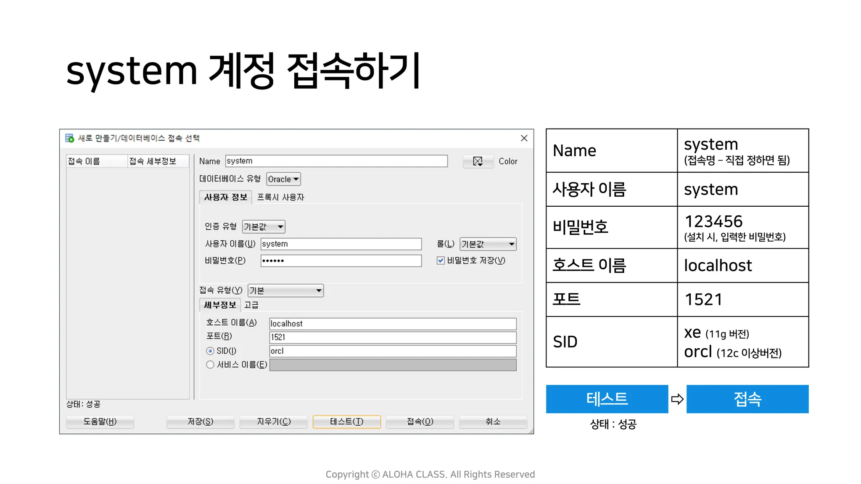Click the Test (테스트) dialog button

pos(346,421)
